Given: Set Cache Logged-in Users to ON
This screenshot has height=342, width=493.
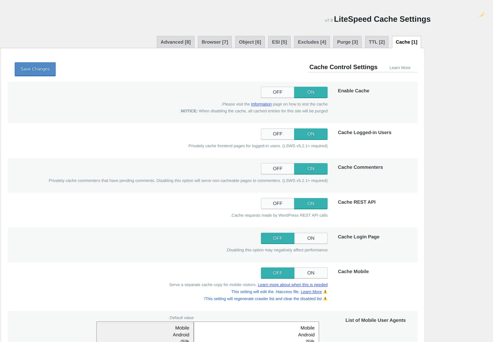Looking at the screenshot, I should tap(311, 134).
